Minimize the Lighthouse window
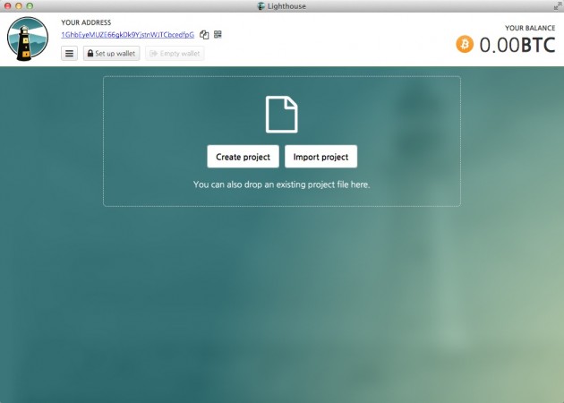Screen dimensions: 564x403 pos(18,6)
